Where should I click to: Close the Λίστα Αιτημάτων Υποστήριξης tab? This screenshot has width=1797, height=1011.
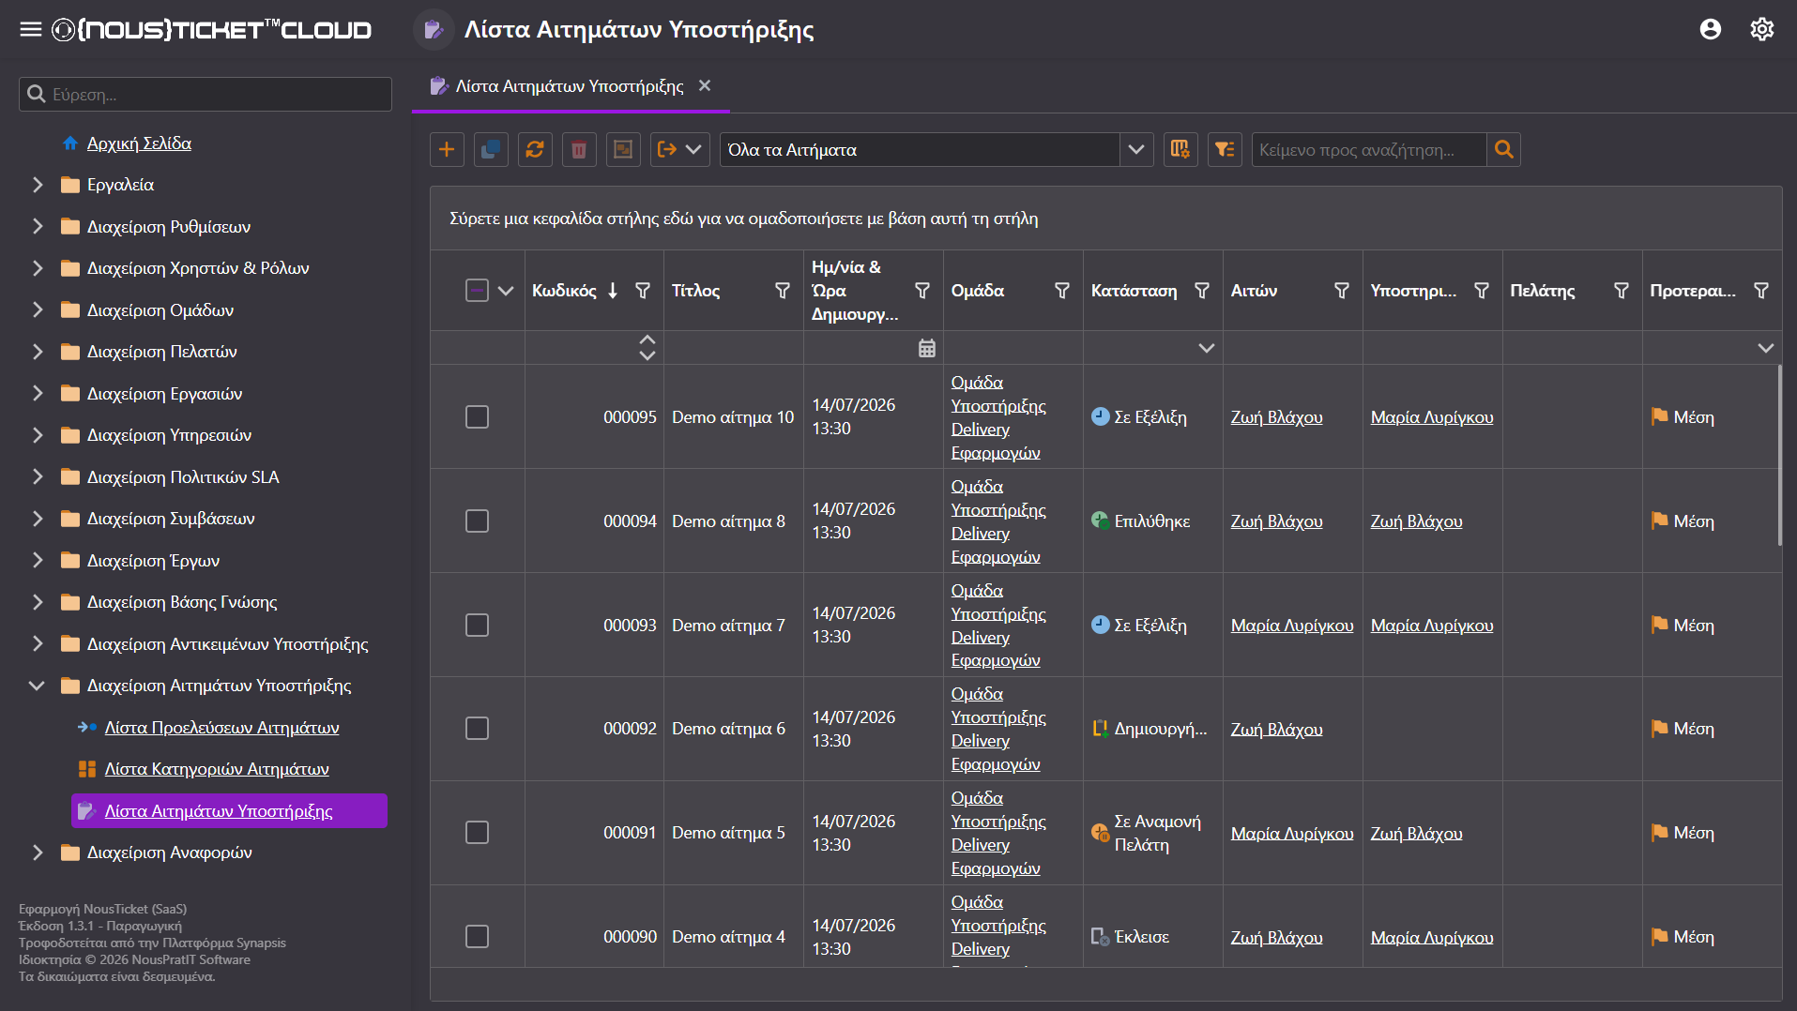pos(705,85)
